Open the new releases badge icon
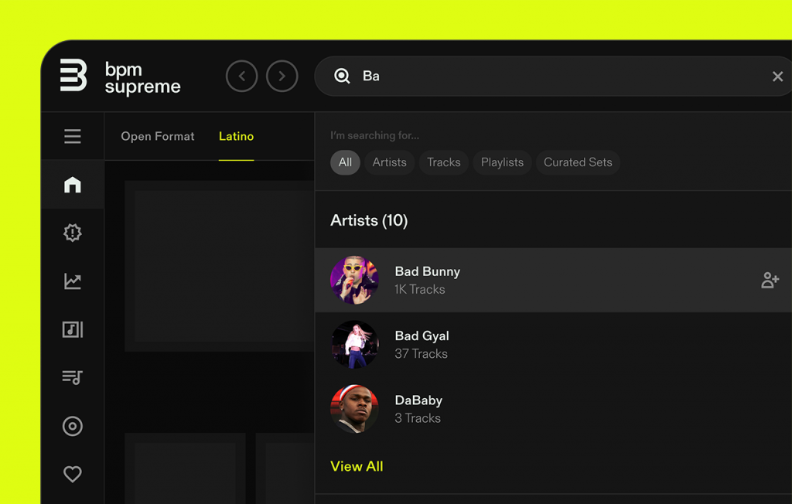Screen dimensions: 792x504 73,233
